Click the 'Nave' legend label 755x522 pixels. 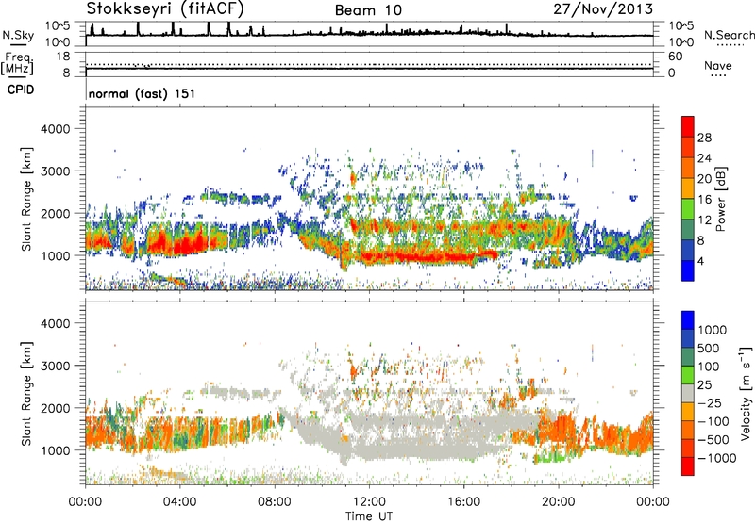pos(717,65)
